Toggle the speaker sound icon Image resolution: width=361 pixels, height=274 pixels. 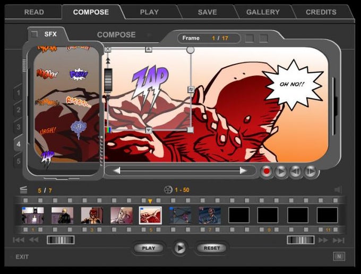pos(338,190)
